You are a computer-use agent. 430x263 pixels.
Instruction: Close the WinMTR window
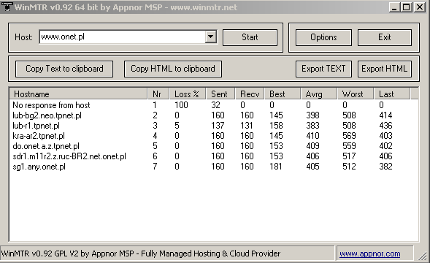coord(420,7)
